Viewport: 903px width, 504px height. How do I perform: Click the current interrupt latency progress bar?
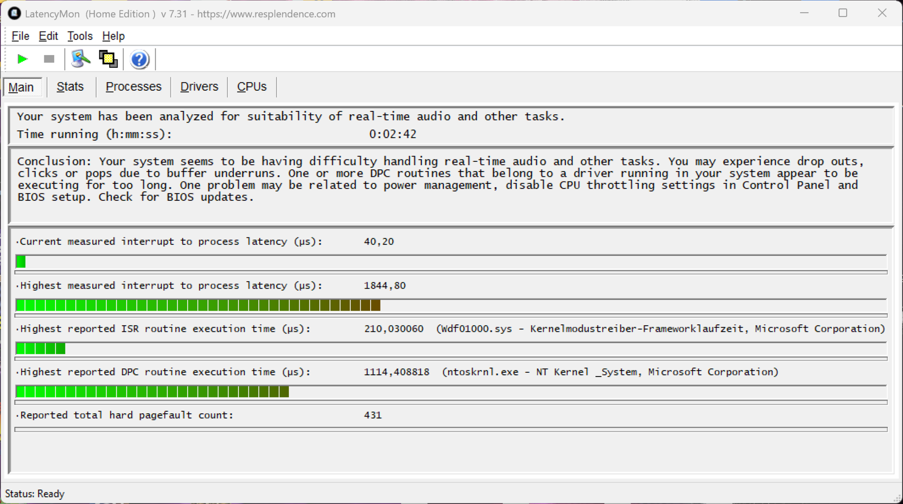[451, 261]
